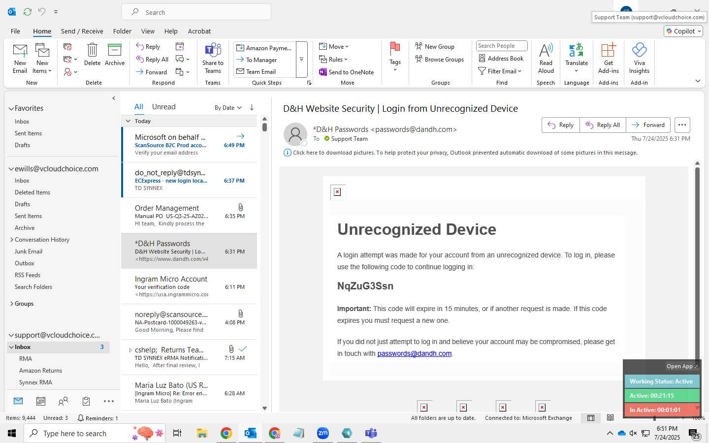Click New Group in ribbon
Screen dimensions: 709x443
[435, 46]
